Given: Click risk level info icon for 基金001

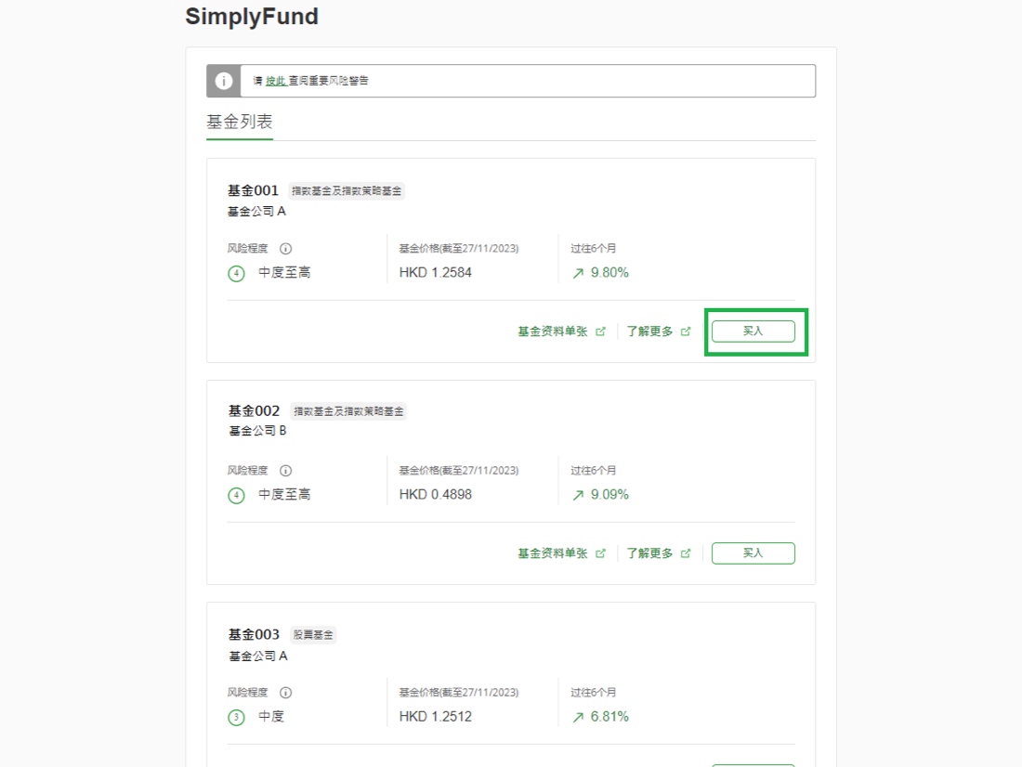Looking at the screenshot, I should pyautogui.click(x=286, y=249).
